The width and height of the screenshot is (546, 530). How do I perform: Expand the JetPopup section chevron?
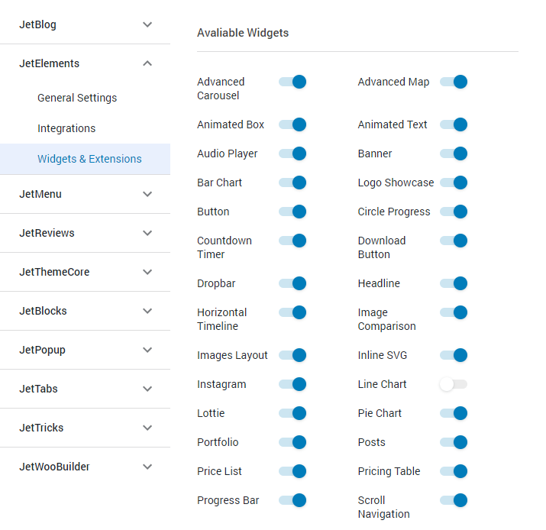pos(147,350)
